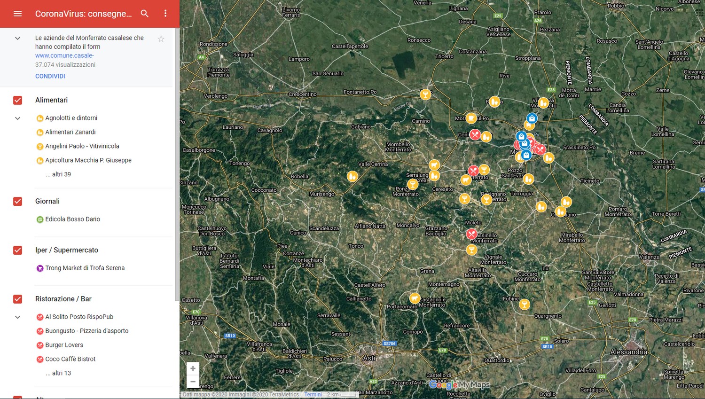
Task: Select the wine glass marker near Fontanetto Po
Action: pyautogui.click(x=425, y=94)
